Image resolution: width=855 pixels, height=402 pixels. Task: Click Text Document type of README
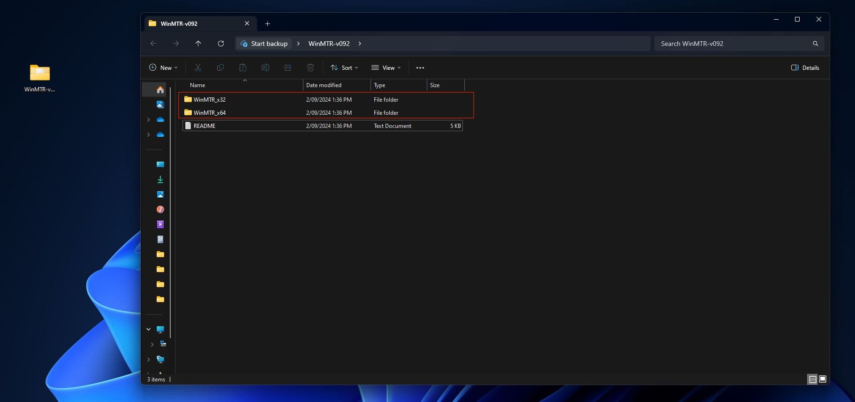point(393,126)
